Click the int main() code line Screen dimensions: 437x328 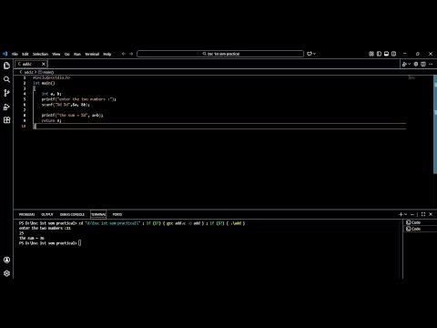[x=44, y=83]
